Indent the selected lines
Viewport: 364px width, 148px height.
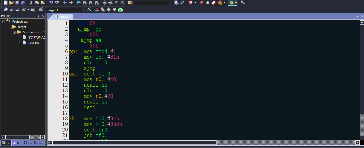pyautogui.click(x=105, y=3)
